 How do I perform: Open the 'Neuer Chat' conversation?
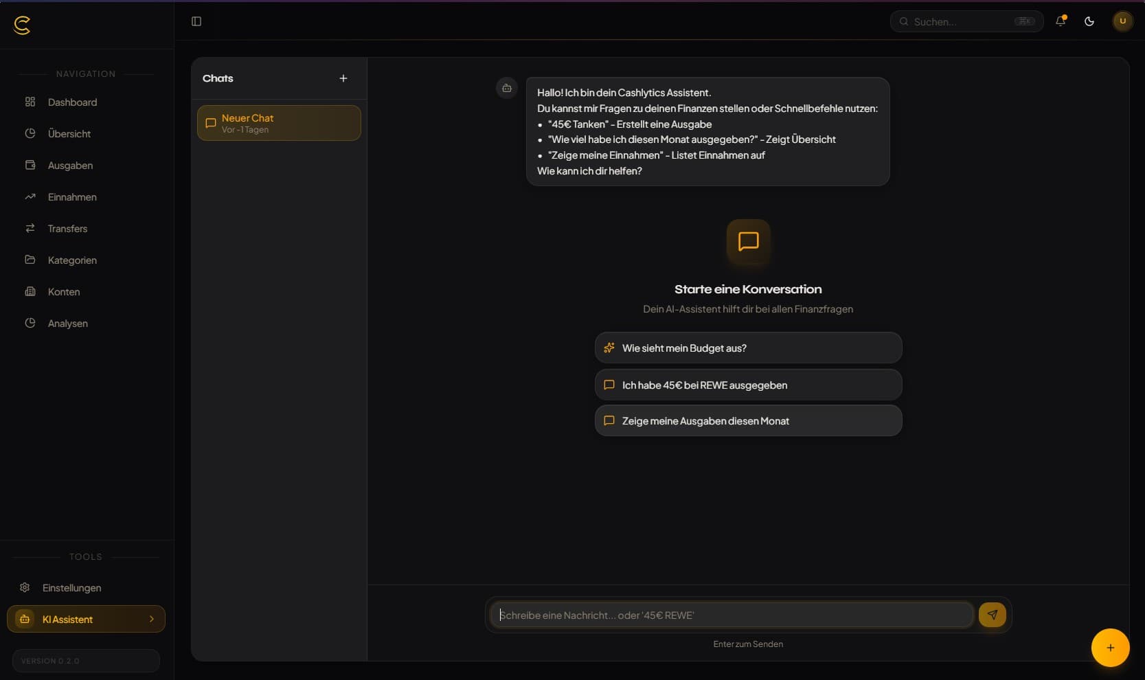pos(278,123)
